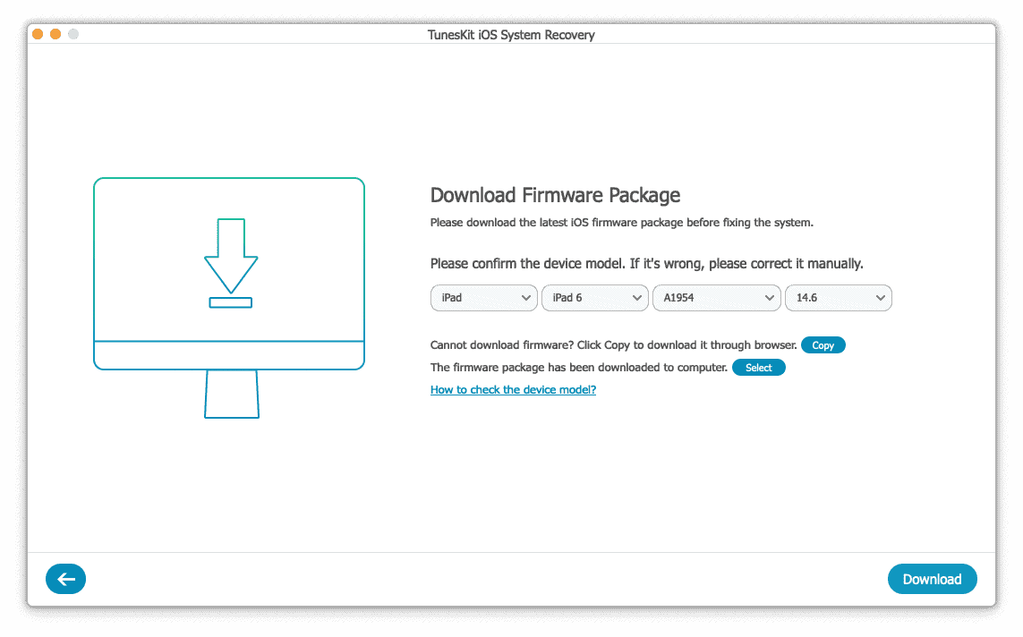
Task: Expand the A1954 model identifier dropdown
Action: pos(716,297)
